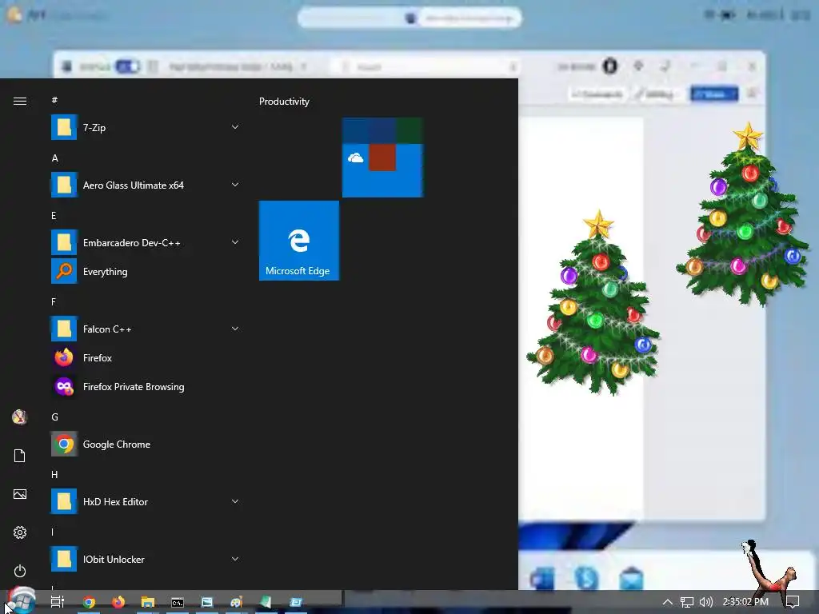Screen dimensions: 819x614
Task: Launch Google Chrome from the app list
Action: 146,445
